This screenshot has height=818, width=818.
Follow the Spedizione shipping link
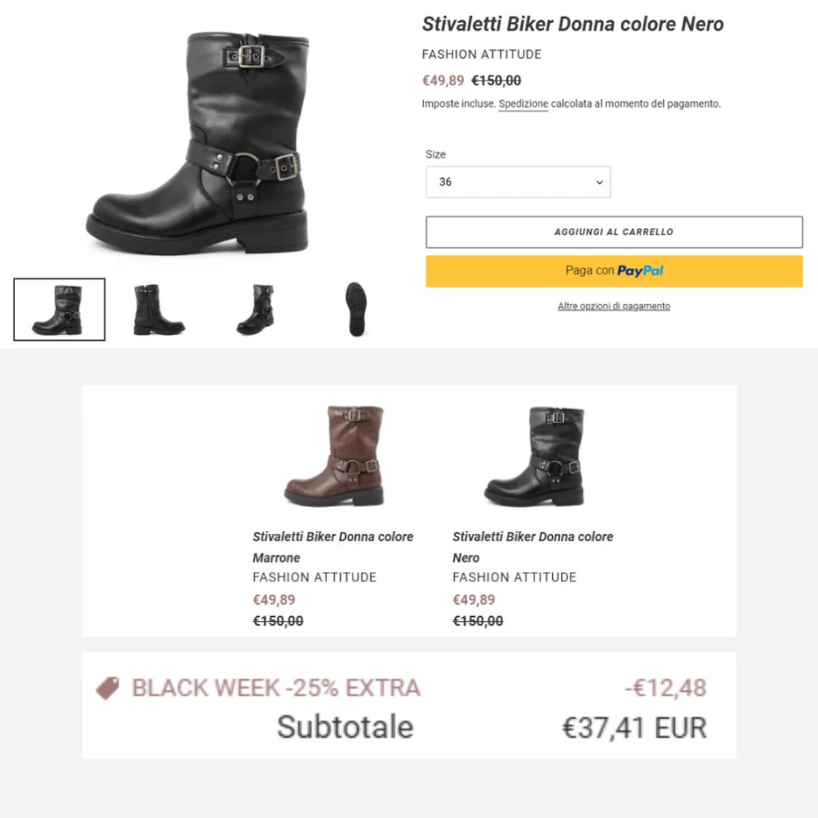point(524,104)
